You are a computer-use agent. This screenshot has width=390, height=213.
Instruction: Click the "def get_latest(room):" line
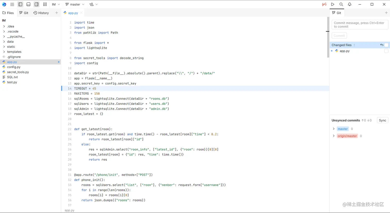pyautogui.click(x=93, y=129)
